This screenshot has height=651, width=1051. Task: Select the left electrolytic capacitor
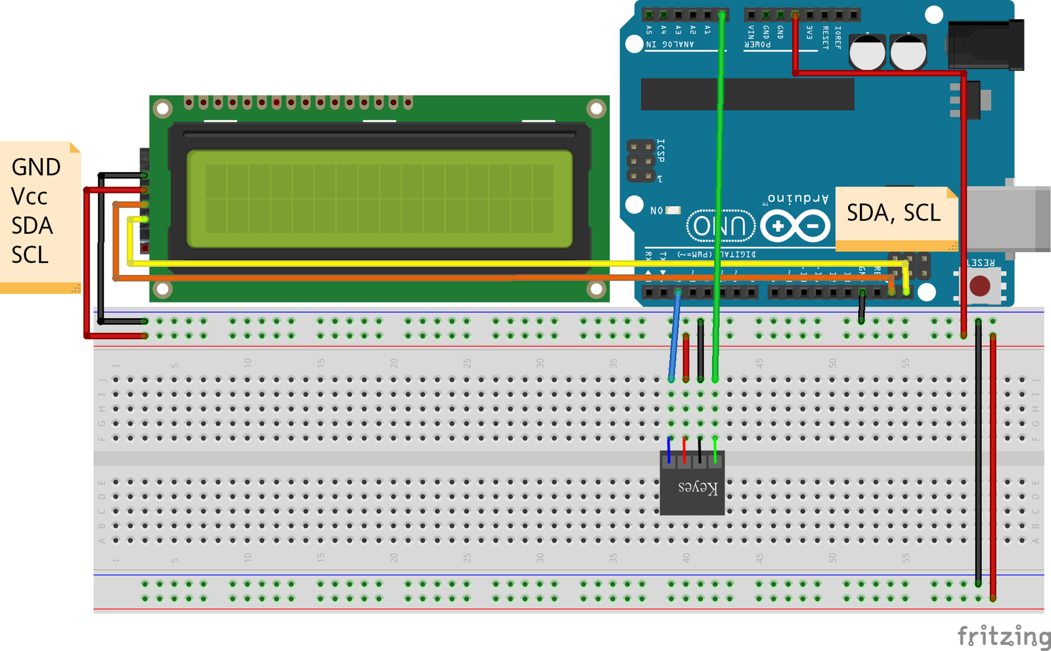868,52
